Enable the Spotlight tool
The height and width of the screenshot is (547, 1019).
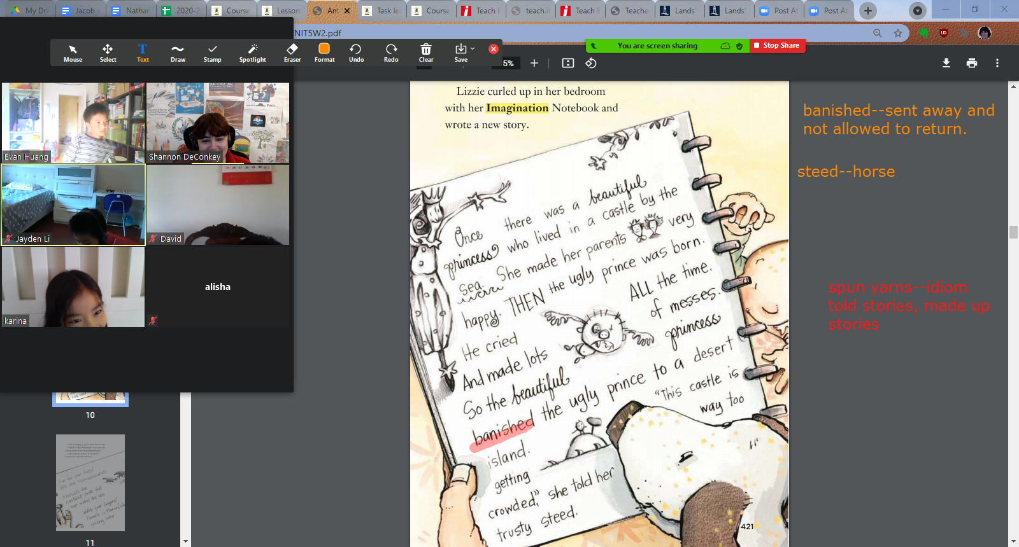click(253, 53)
